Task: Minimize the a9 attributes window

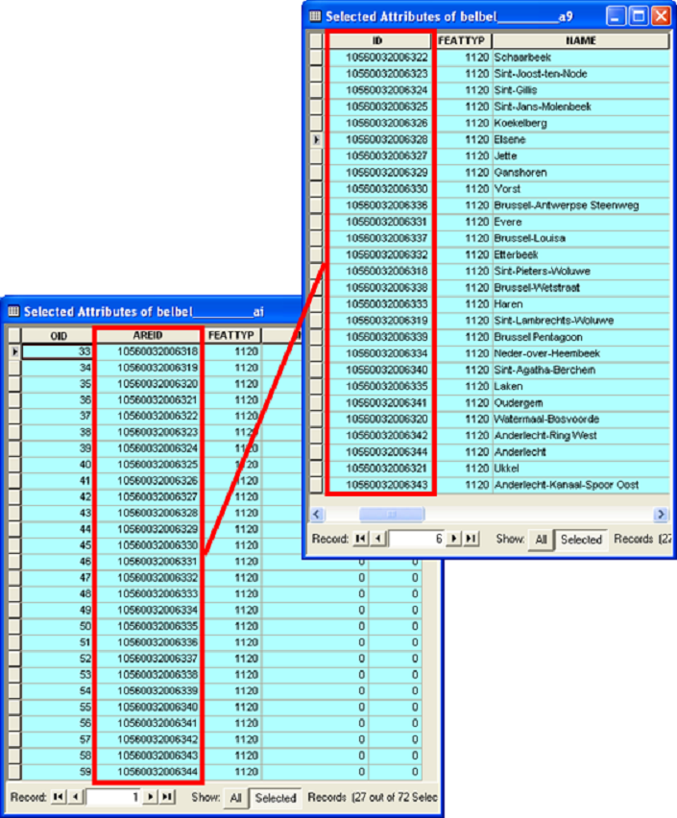Action: click(x=616, y=16)
